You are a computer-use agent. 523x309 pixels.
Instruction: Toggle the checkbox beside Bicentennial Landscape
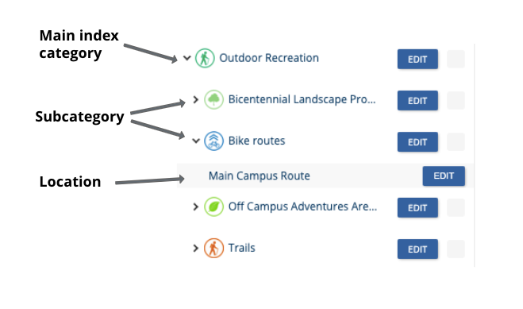pyautogui.click(x=456, y=100)
